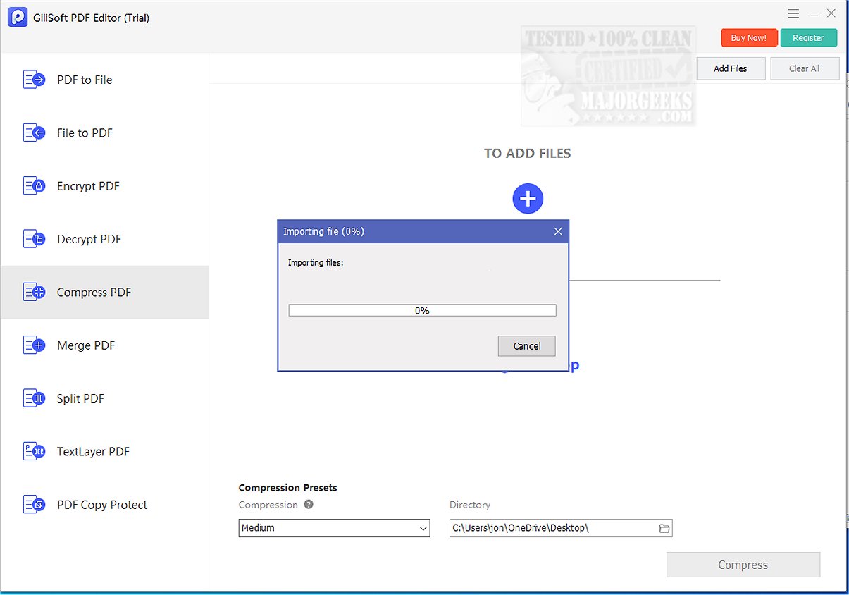The width and height of the screenshot is (849, 595).
Task: Select the Compress PDF label
Action: click(94, 293)
